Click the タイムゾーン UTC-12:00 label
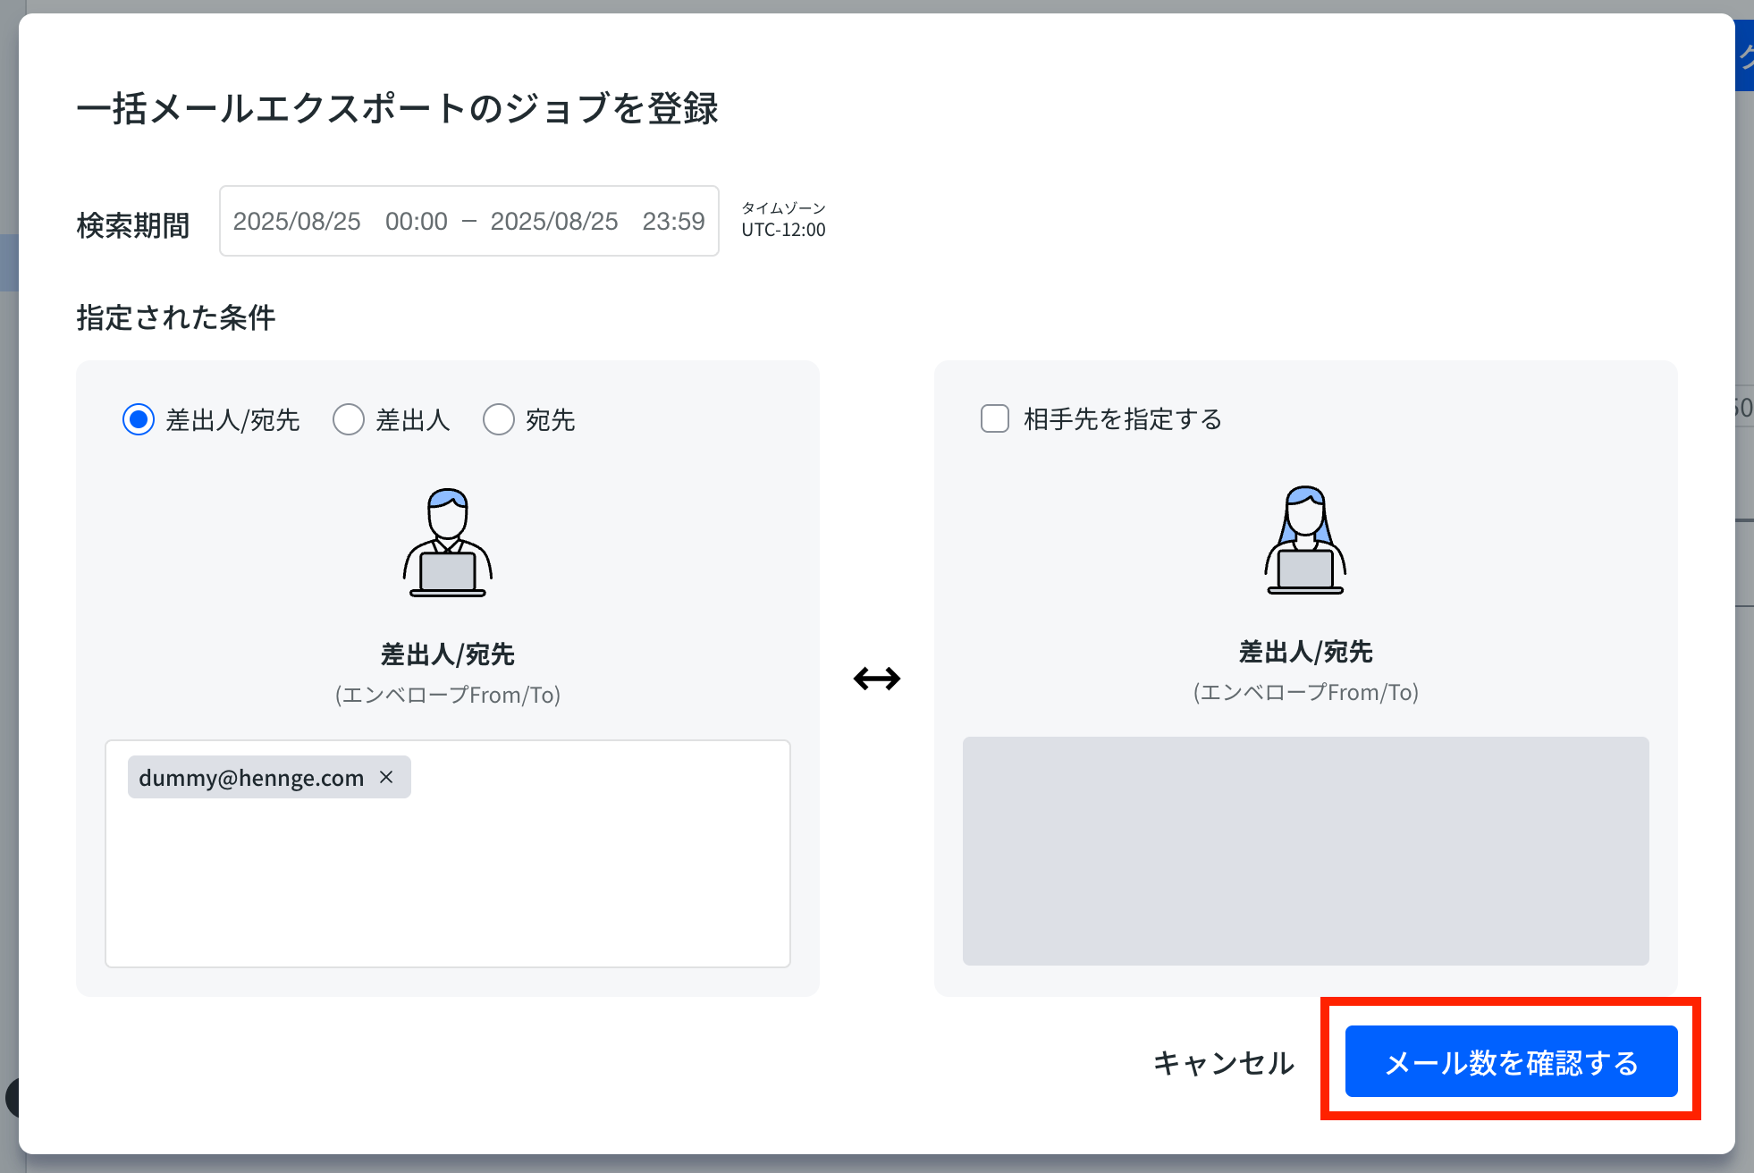 point(782,219)
